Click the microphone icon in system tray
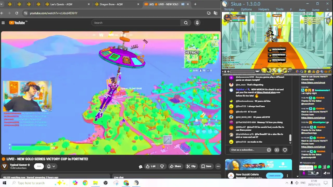 point(292,183)
